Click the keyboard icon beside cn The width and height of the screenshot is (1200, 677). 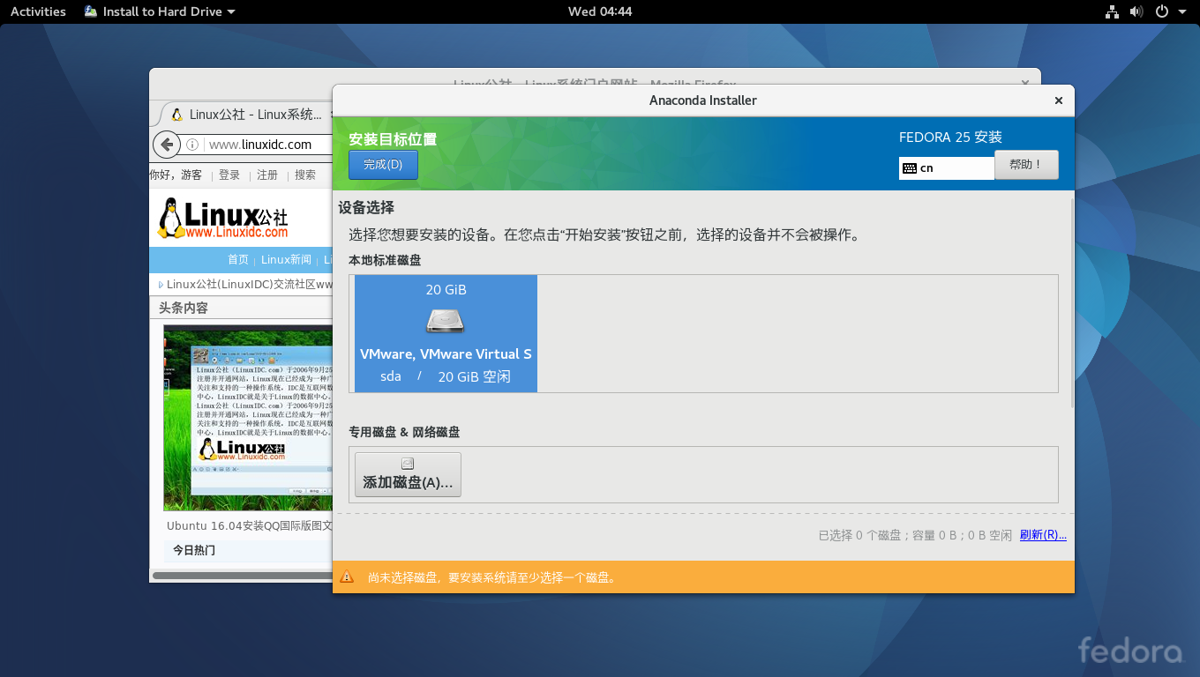pos(910,168)
